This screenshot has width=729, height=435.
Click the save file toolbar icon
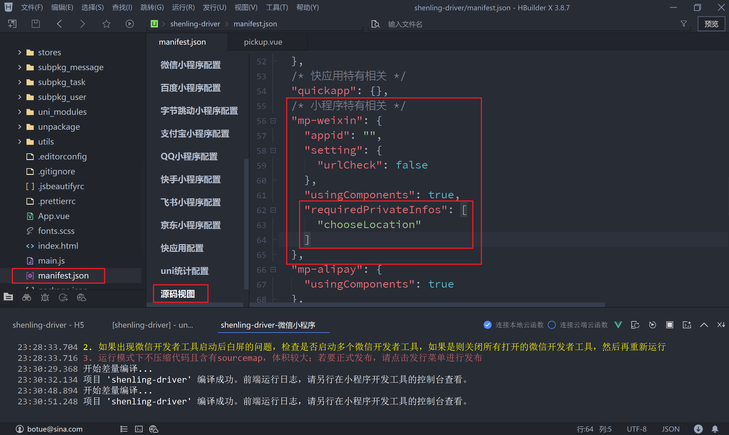[x=36, y=24]
